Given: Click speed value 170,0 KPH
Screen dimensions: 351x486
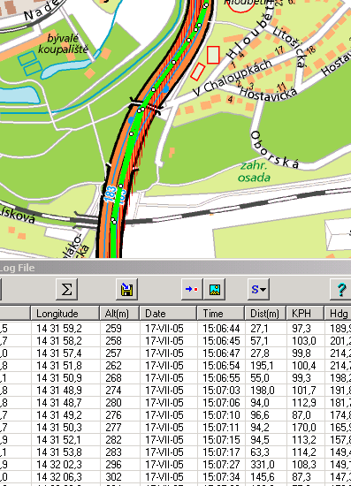Looking at the screenshot, I should click(304, 428).
